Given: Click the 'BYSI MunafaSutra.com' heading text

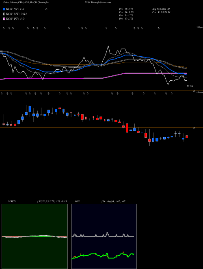Looking at the screenshot, I should click(97, 2).
